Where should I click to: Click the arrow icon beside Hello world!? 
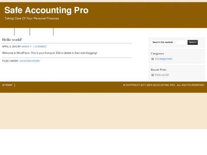coord(153,75)
